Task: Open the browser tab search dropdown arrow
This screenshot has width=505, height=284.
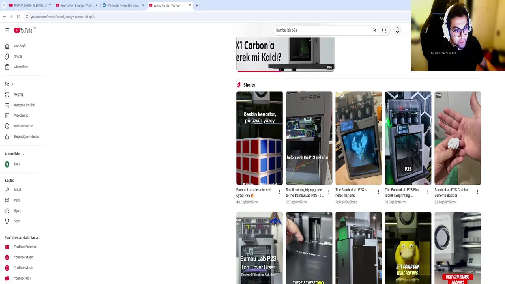Action: pos(4,6)
